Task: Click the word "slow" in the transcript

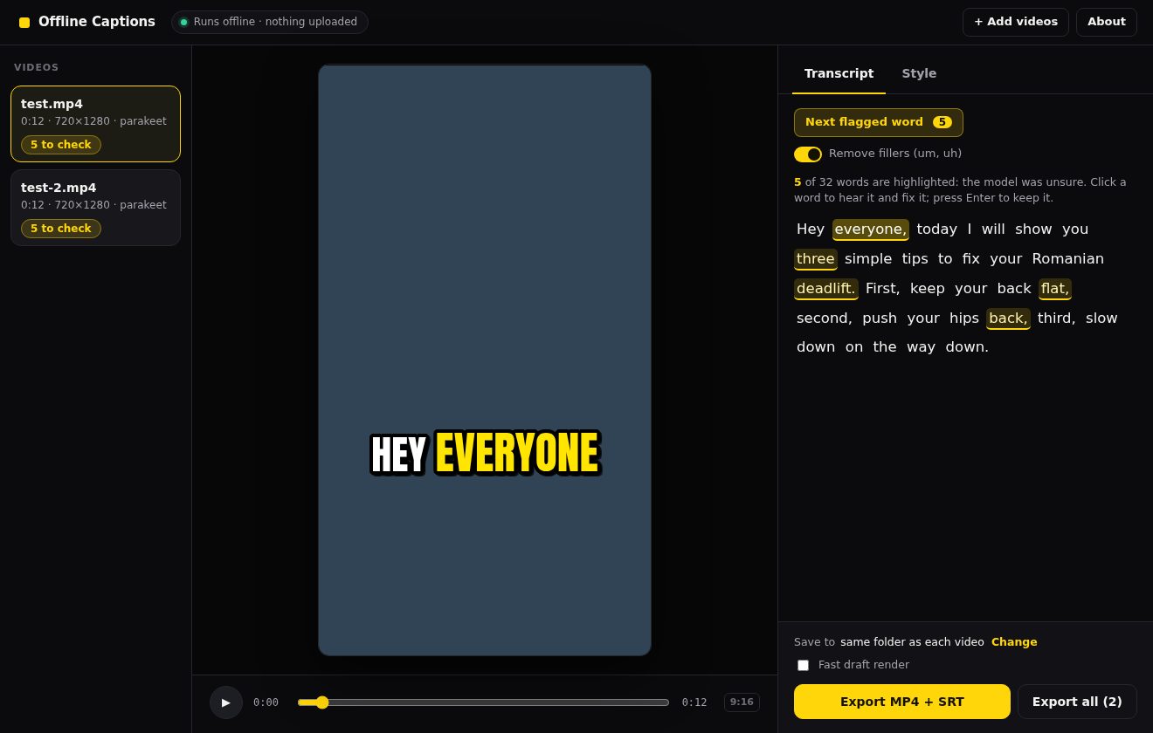Action: (1101, 319)
